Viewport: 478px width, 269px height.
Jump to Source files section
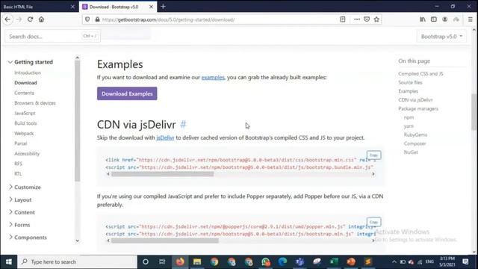410,82
